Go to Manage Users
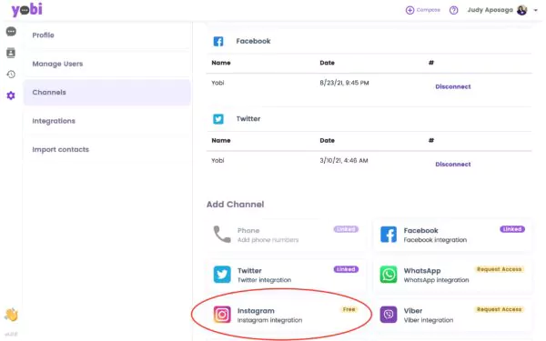546x341 pixels. pyautogui.click(x=106, y=64)
